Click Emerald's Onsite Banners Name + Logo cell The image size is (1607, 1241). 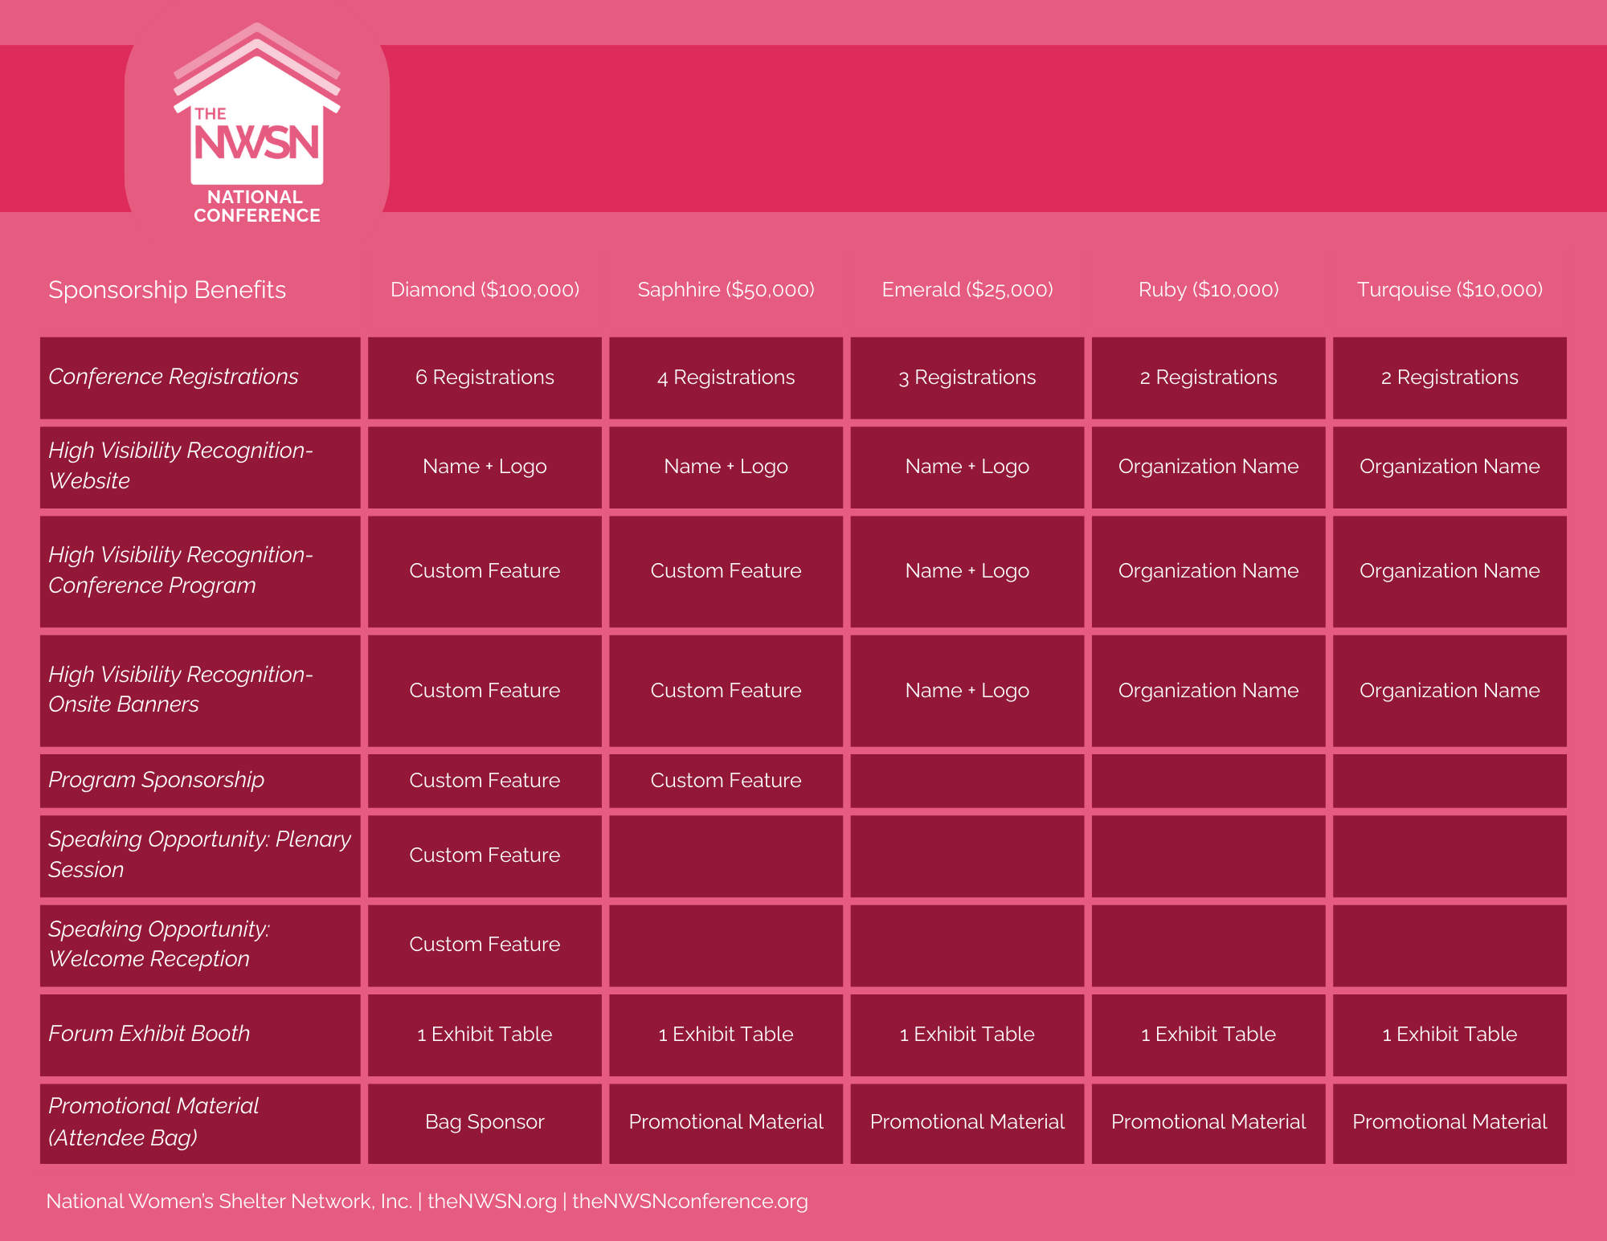(x=967, y=691)
